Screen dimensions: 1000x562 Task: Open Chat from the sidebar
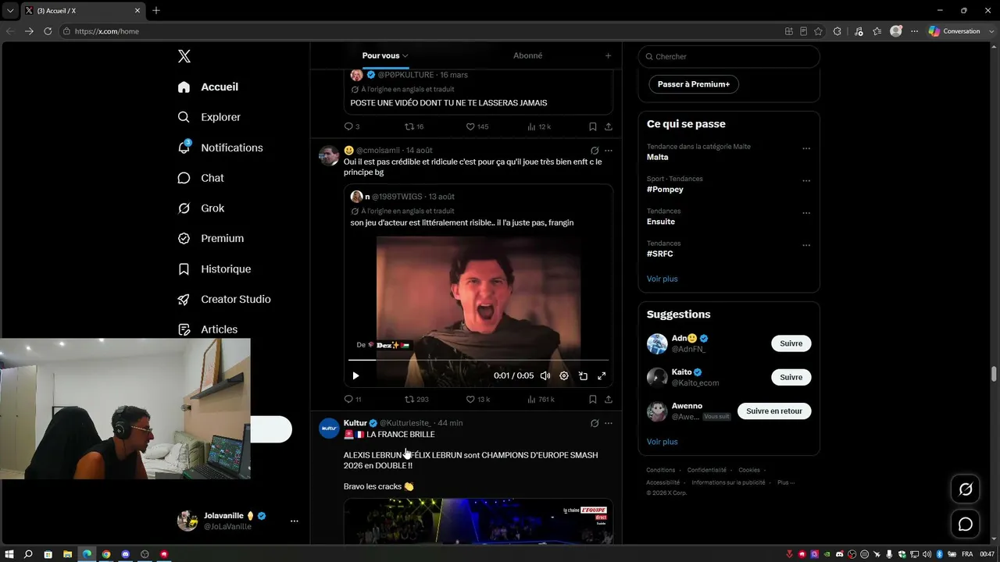[201, 178]
